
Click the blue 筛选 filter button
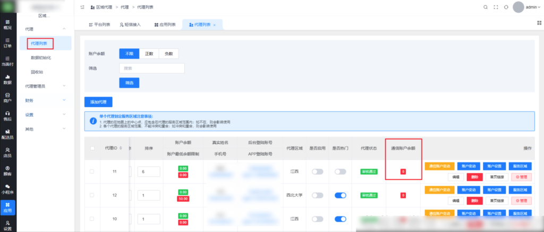pos(129,83)
